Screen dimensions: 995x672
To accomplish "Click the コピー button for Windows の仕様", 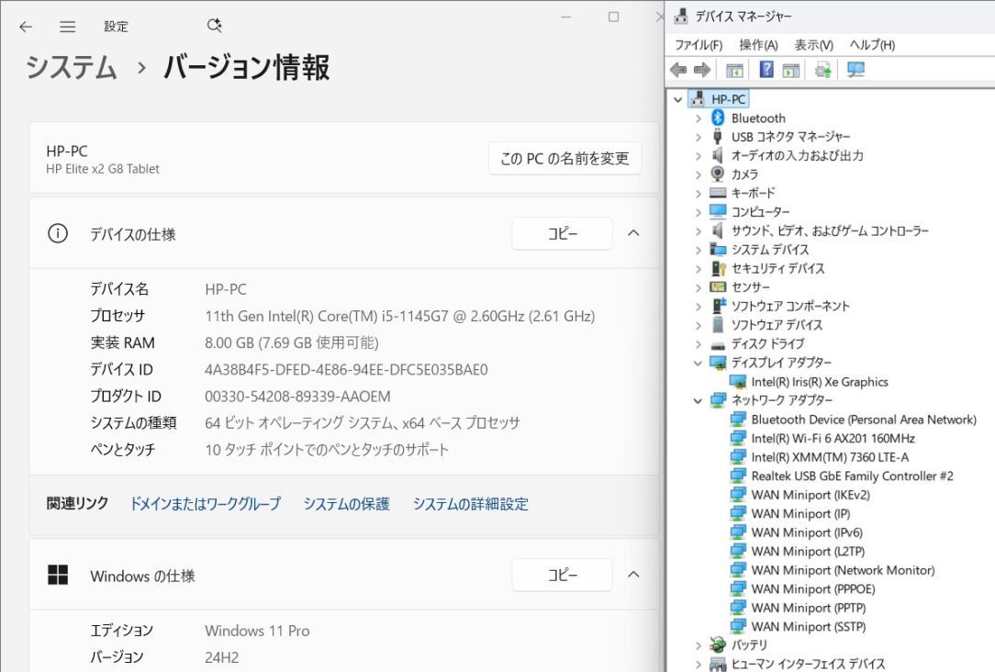I will (563, 575).
